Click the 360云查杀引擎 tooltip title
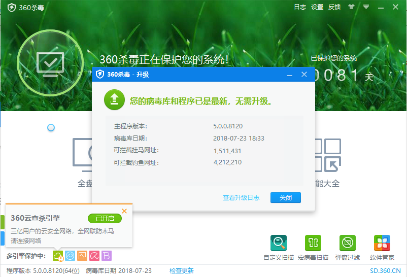Viewport: 407px width, 277px height. click(x=36, y=218)
